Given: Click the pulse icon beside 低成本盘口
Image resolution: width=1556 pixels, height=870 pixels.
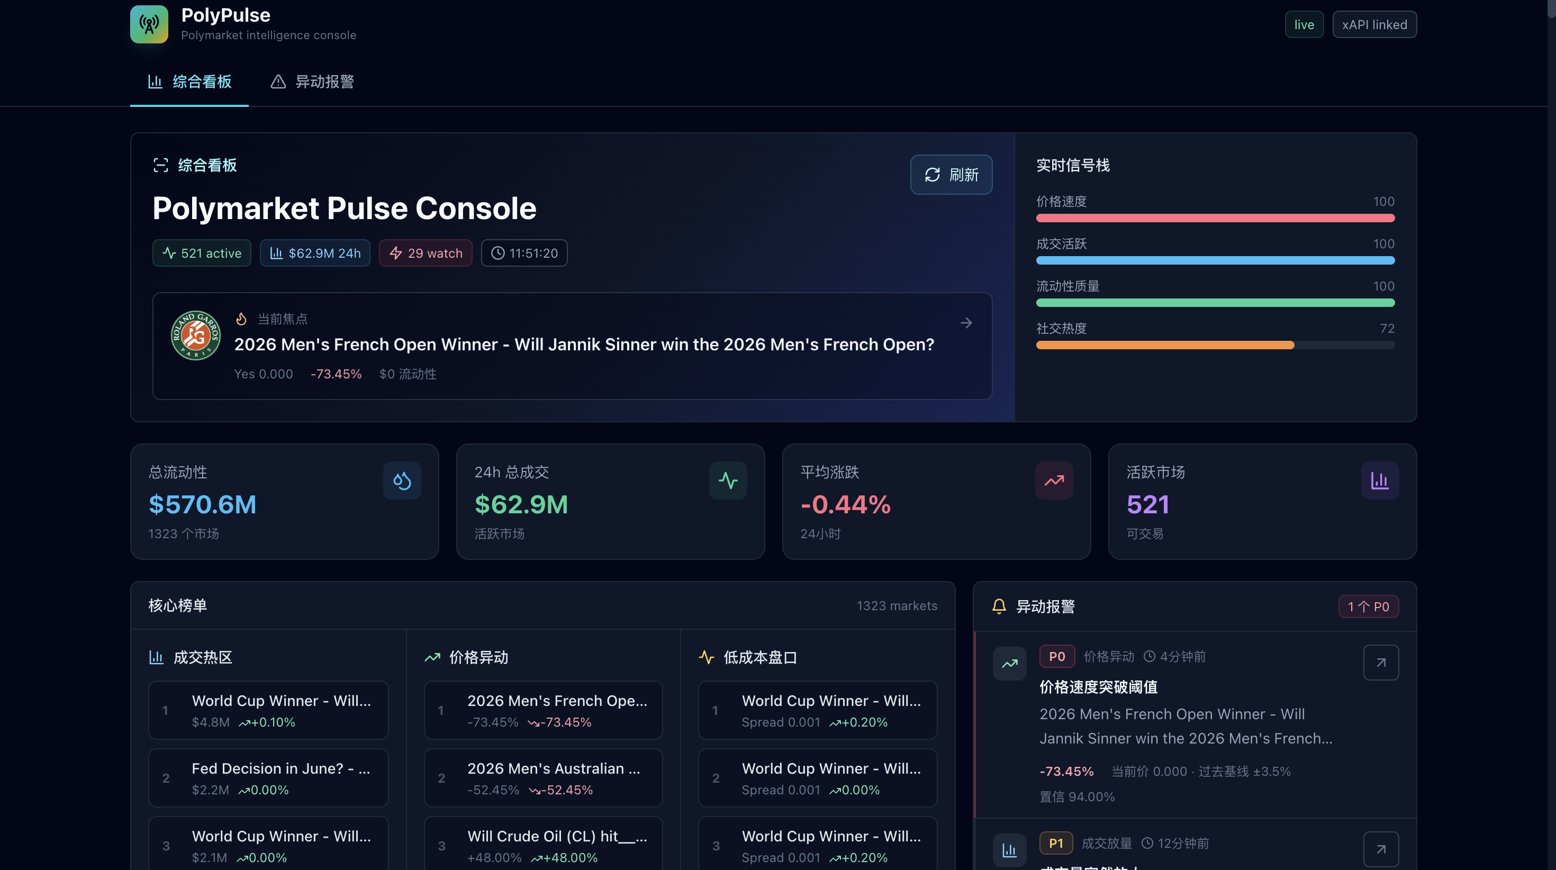Looking at the screenshot, I should (707, 657).
